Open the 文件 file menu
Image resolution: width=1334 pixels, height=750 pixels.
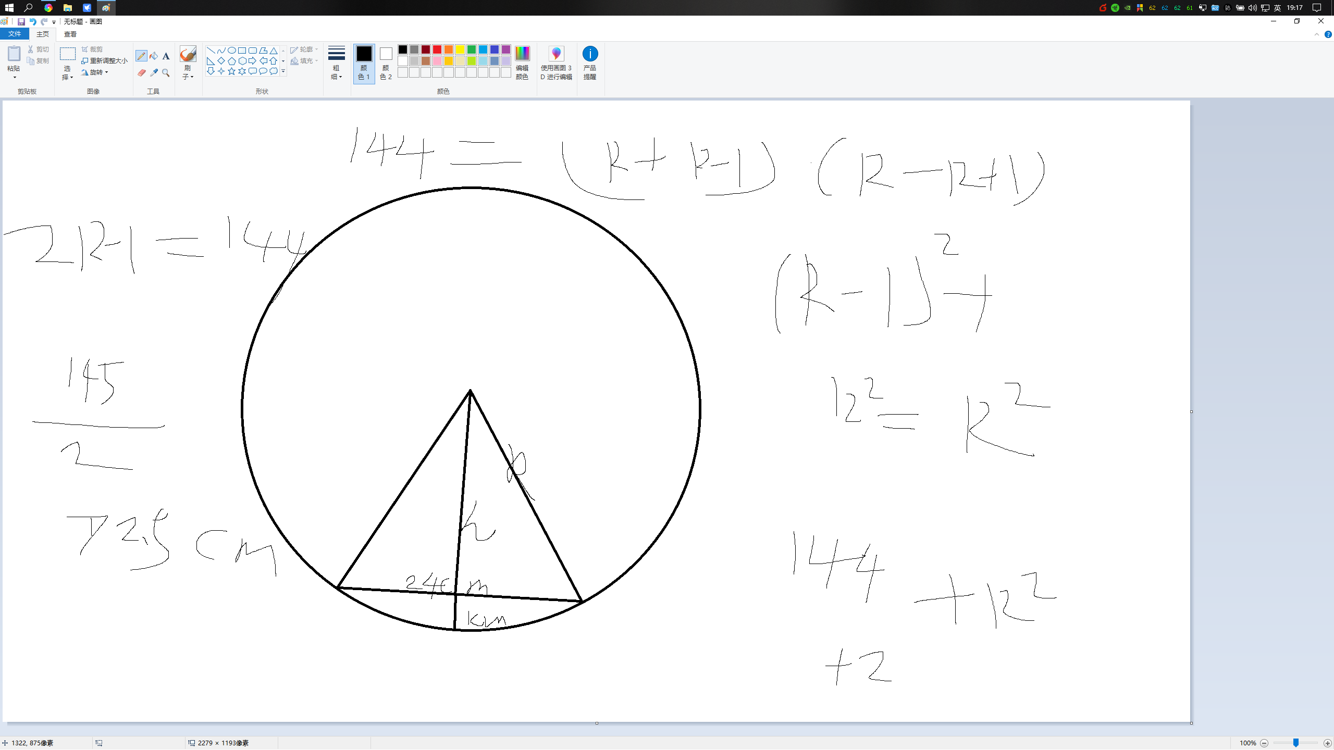(x=15, y=34)
